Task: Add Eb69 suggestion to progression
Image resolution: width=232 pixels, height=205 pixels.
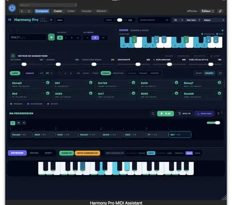Action: coord(176,82)
